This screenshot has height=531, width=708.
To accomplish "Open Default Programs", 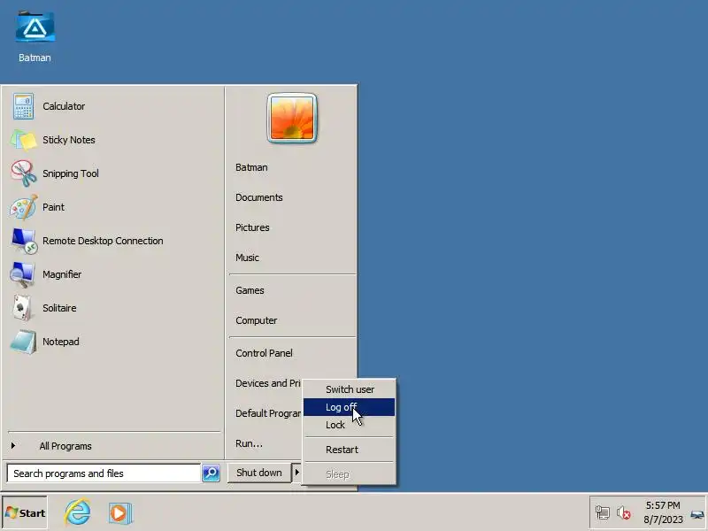I will [x=268, y=413].
